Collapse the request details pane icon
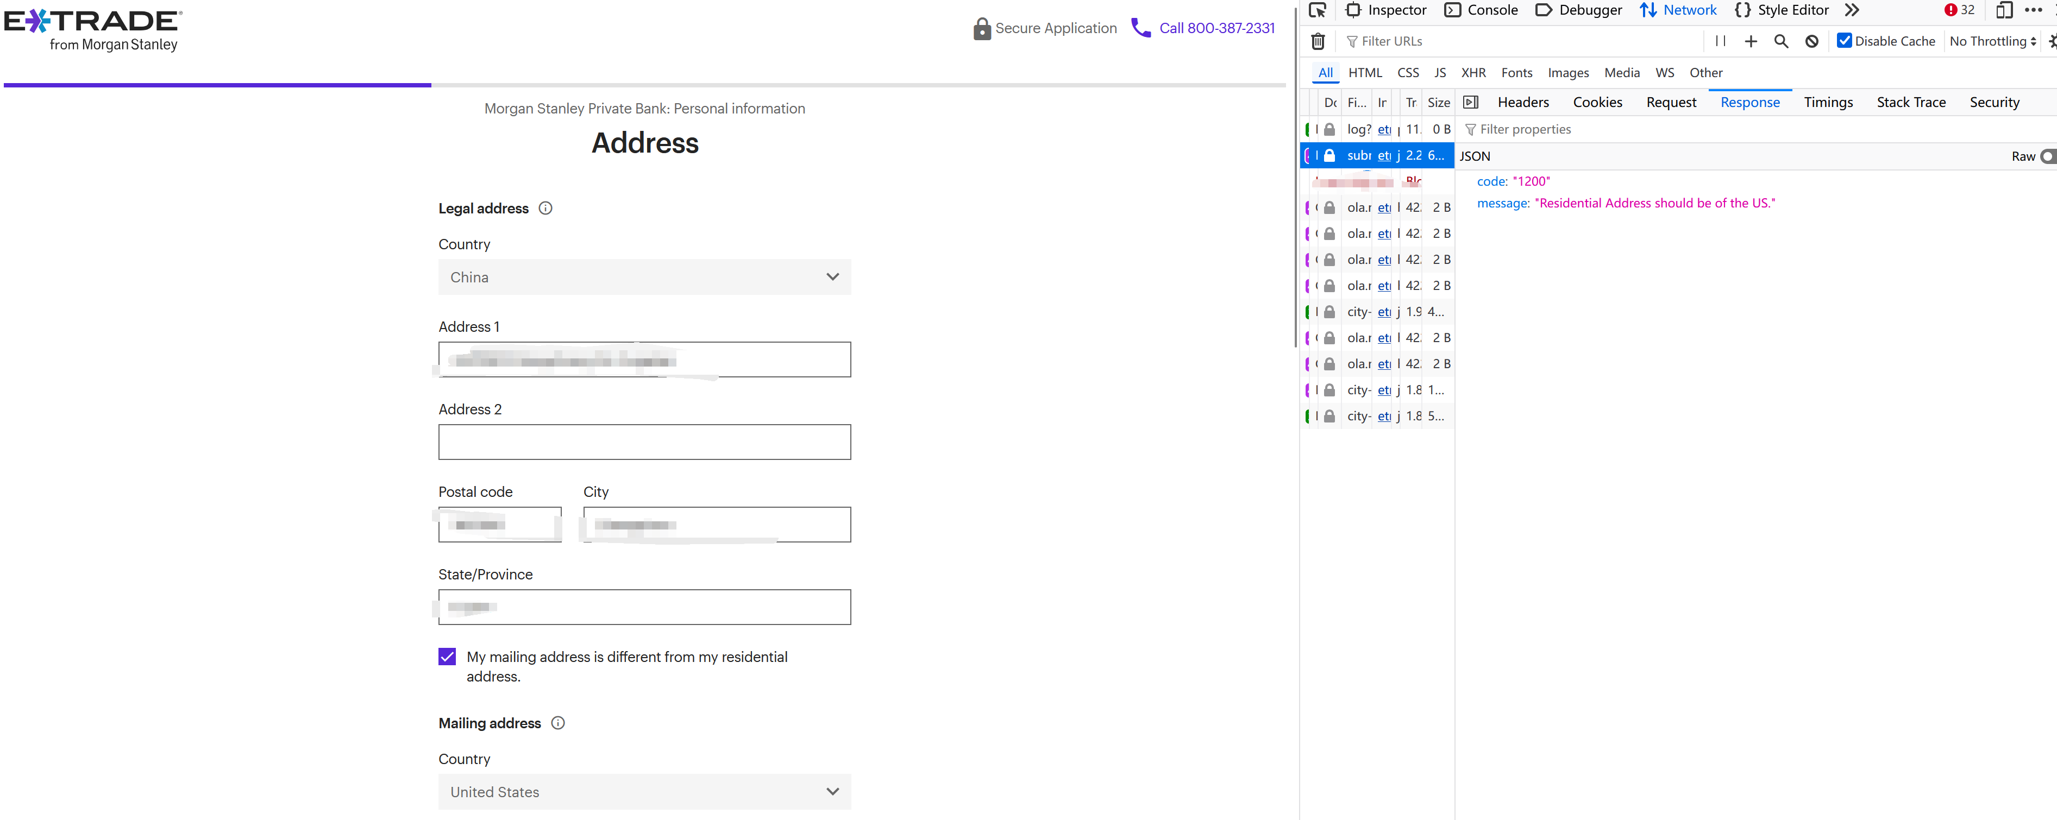This screenshot has width=2057, height=820. coord(1471,102)
